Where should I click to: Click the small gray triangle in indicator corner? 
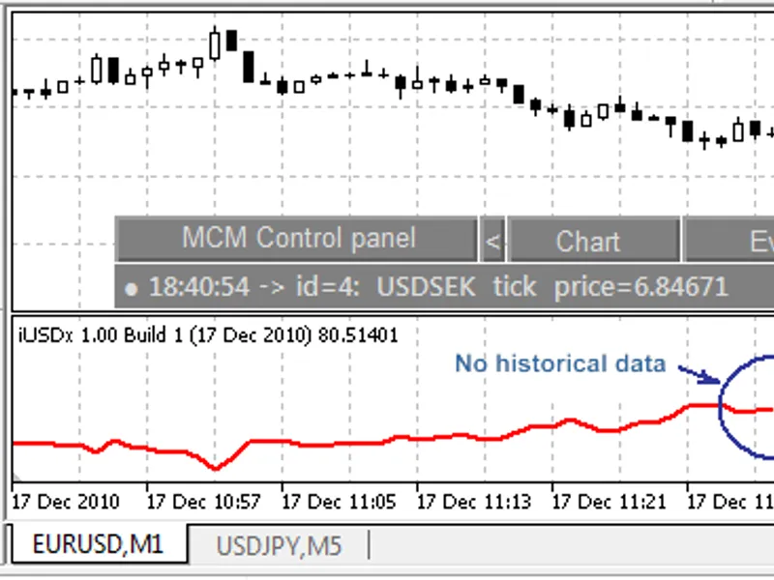pos(16,477)
